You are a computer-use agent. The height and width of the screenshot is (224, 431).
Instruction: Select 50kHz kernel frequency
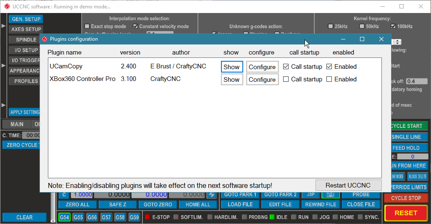(x=362, y=26)
